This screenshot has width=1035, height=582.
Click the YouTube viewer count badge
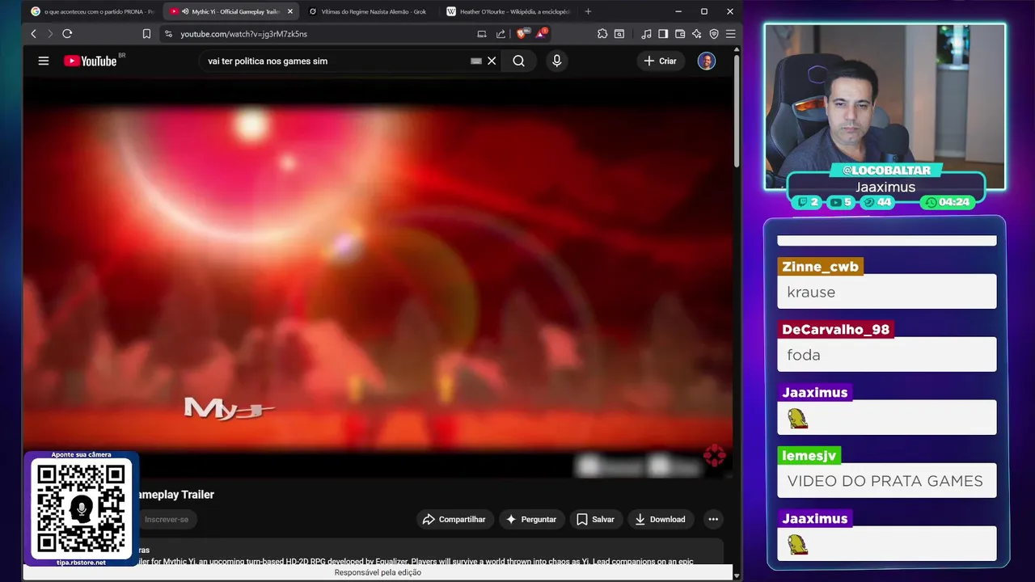842,202
